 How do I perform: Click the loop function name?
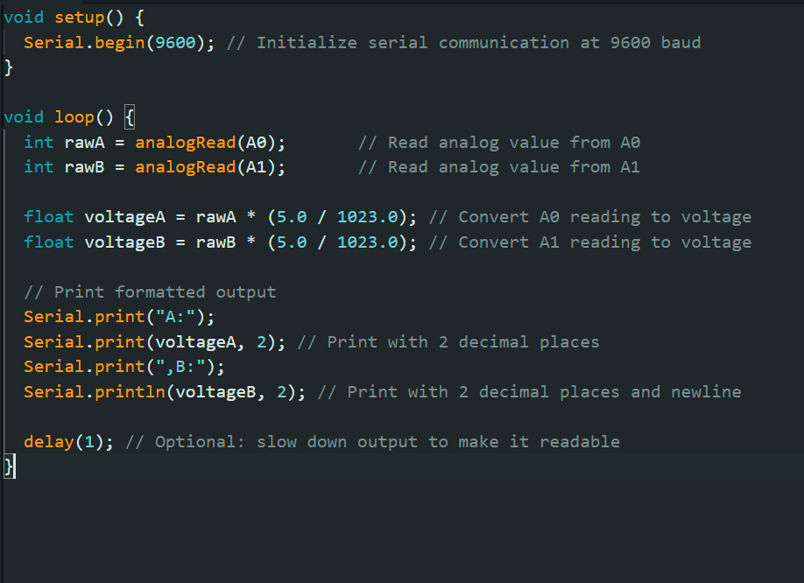click(74, 117)
